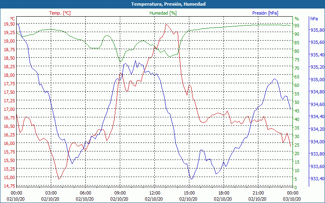This screenshot has width=325, height=203.
Task: Click the 06:00 time axis label
Action: click(x=85, y=193)
